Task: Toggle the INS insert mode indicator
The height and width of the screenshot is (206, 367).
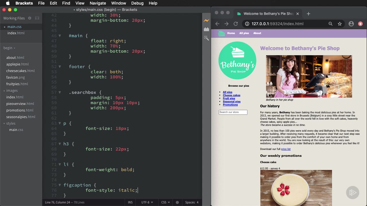Action: pyautogui.click(x=130, y=202)
